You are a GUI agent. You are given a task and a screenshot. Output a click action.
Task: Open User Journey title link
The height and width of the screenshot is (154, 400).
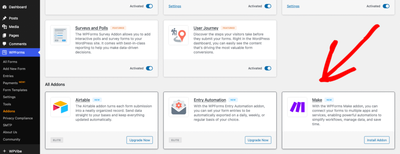coord(206,28)
